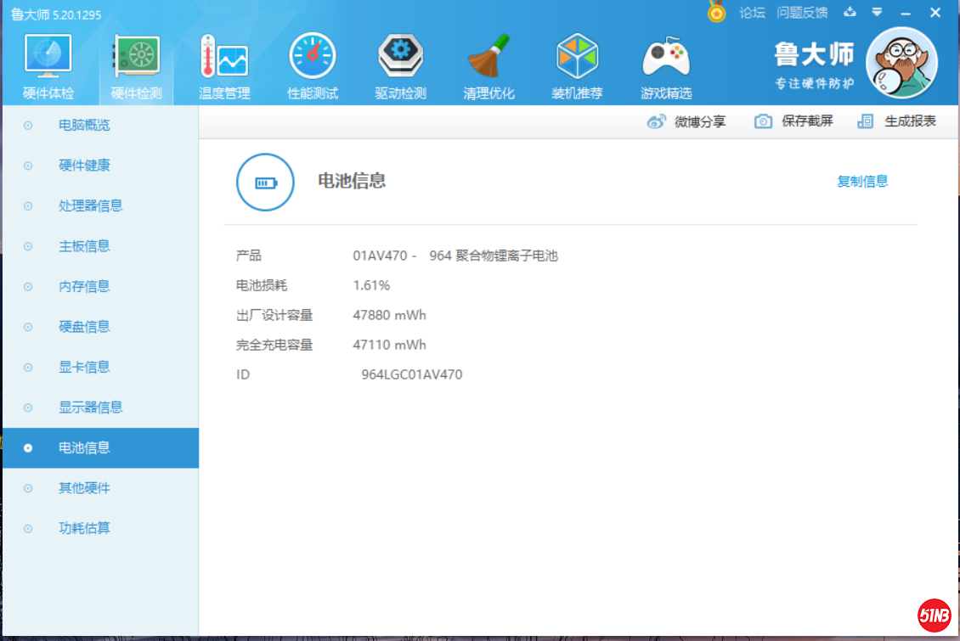The height and width of the screenshot is (641, 960).
Task: Share via 微博分享 button
Action: [686, 121]
